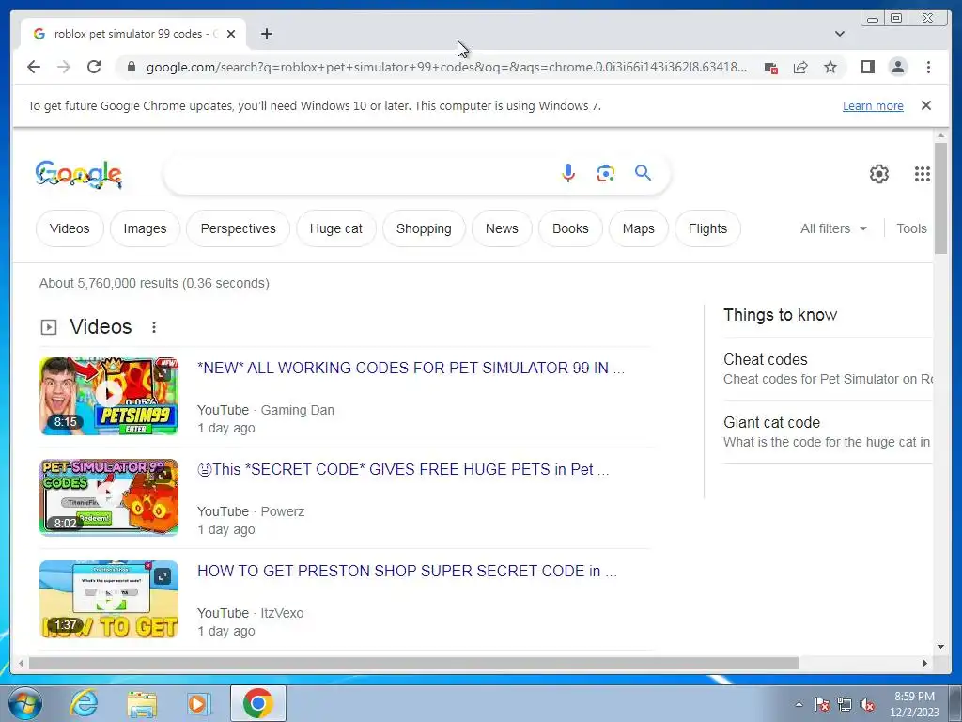
Task: Select the Perspectives filter
Action: pyautogui.click(x=238, y=228)
